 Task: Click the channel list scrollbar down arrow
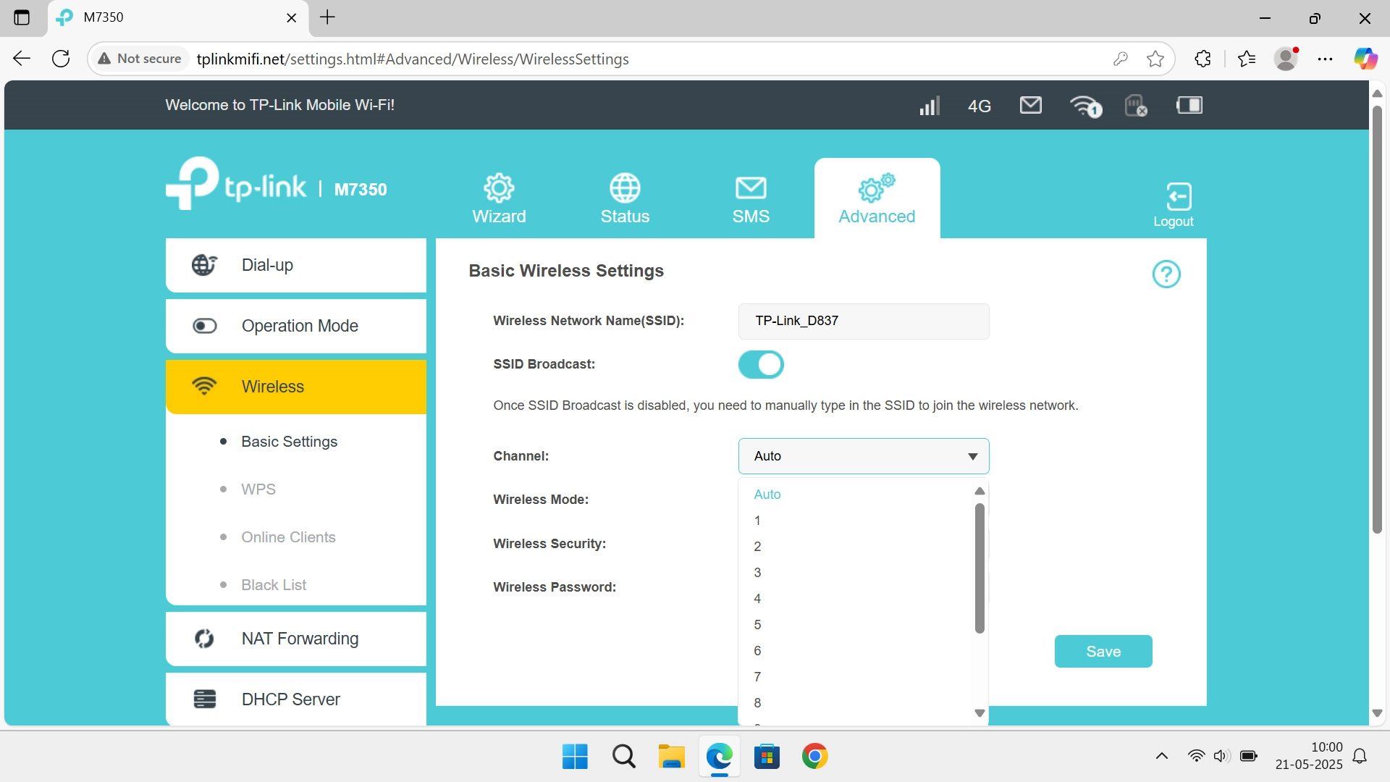tap(980, 713)
